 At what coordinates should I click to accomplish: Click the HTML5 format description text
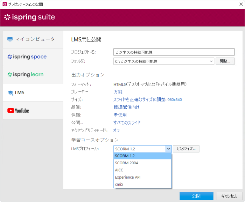click(x=150, y=84)
